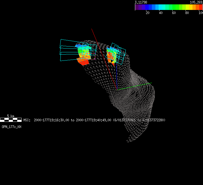Click the minimum value label 3.11798

(x=141, y=2)
